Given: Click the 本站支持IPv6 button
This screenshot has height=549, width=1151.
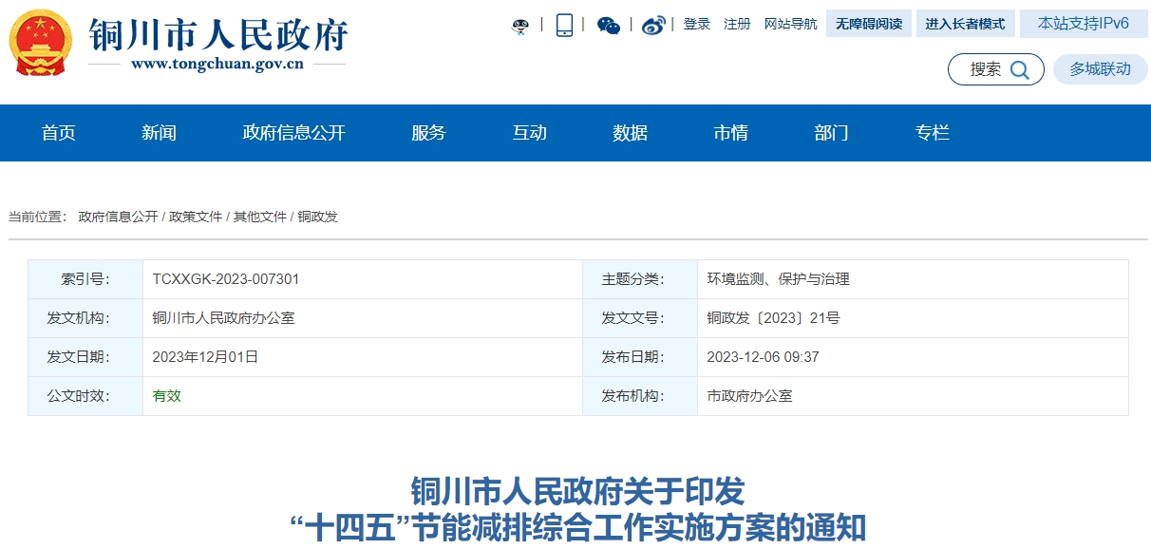Looking at the screenshot, I should [x=1083, y=24].
